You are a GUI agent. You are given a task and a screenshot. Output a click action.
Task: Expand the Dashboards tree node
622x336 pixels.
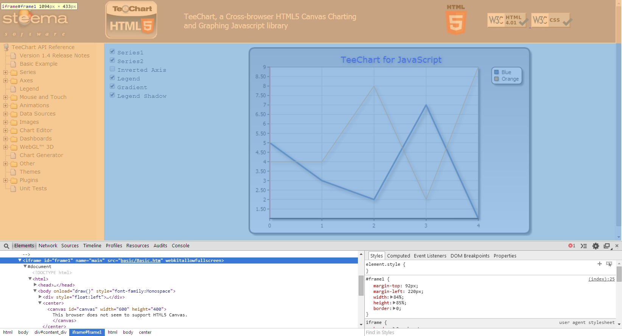coord(5,139)
